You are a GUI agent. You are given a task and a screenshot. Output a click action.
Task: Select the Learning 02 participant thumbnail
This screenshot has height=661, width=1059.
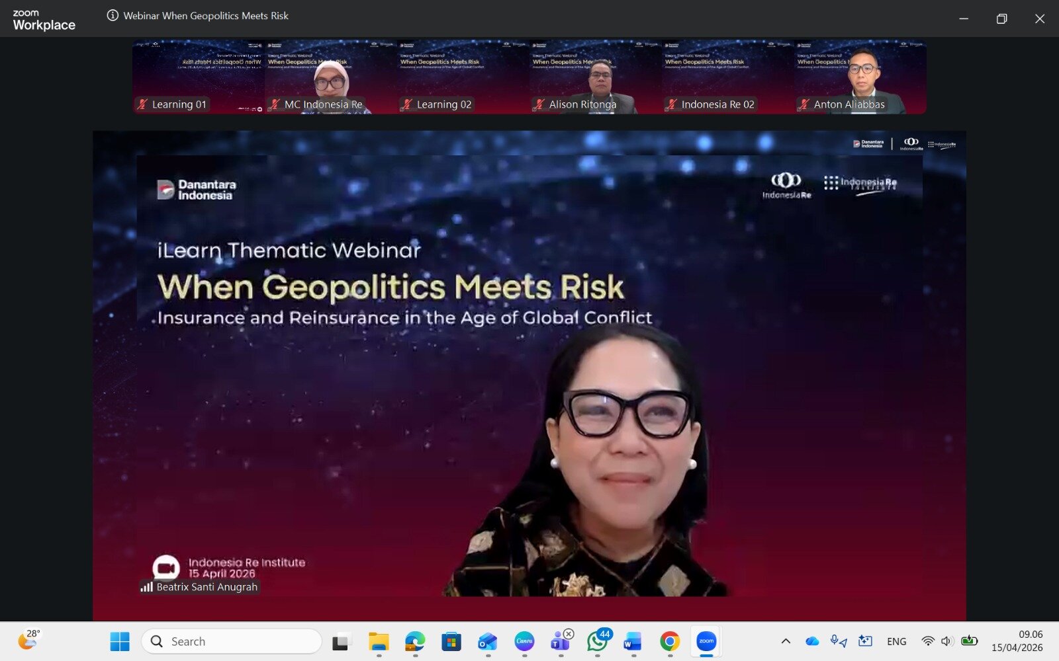(463, 77)
